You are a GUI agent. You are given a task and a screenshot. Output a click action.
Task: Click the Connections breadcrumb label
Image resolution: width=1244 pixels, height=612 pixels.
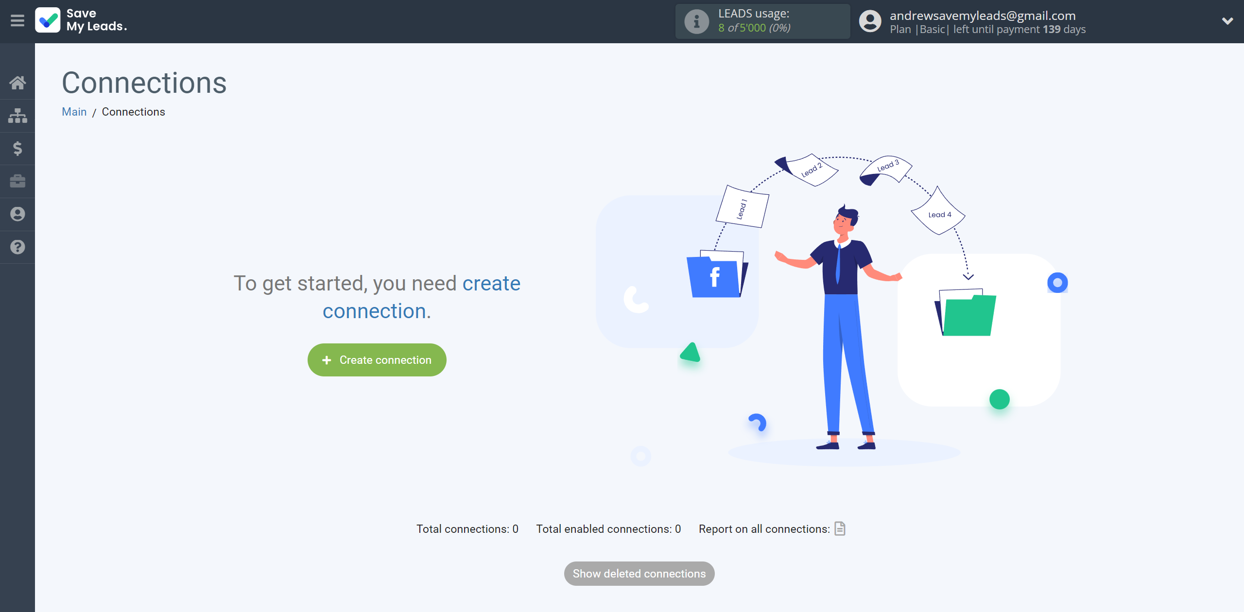click(133, 112)
